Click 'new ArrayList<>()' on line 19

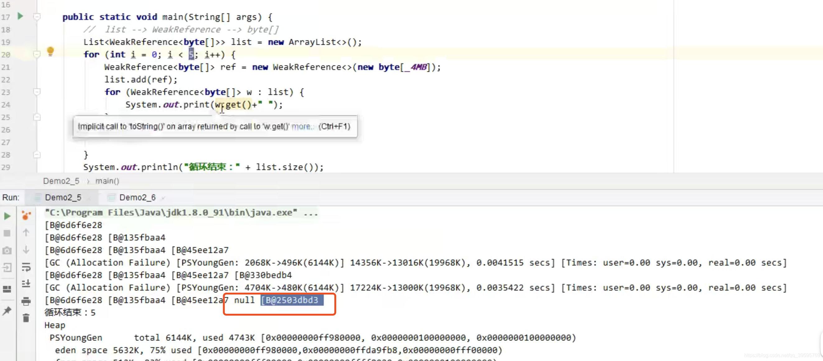coord(312,42)
